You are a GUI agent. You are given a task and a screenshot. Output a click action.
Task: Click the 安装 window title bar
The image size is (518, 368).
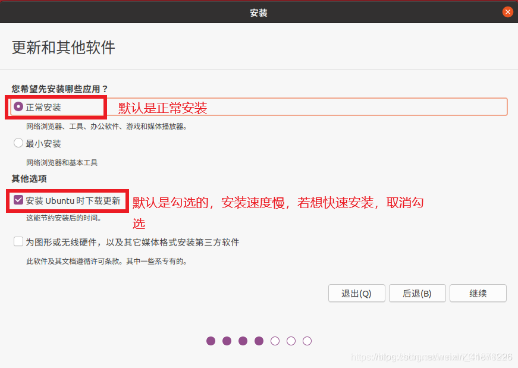tap(259, 12)
